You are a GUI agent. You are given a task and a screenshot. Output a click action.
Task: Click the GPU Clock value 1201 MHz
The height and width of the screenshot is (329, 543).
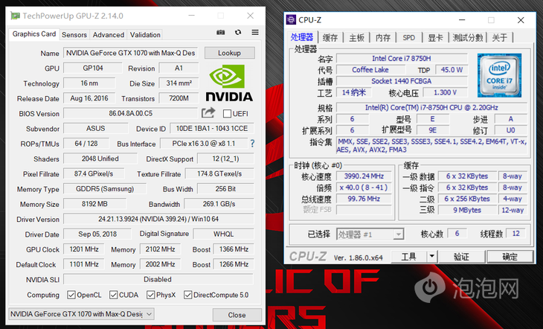84,249
